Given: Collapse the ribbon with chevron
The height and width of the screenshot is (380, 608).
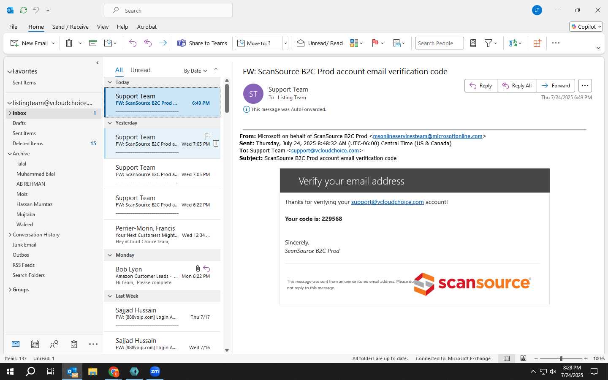Looking at the screenshot, I should click(598, 48).
